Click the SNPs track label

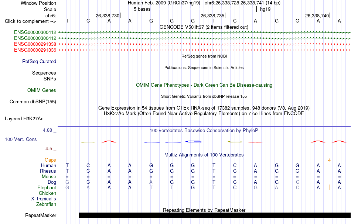pos(50,79)
